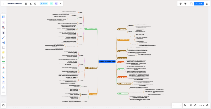
Task: Select orange branch node numbered 三
Action: 93,94
